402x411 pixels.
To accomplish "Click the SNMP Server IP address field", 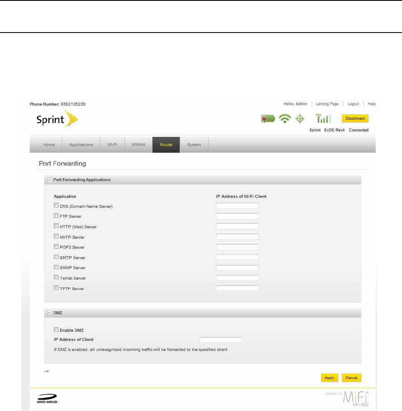I will coord(237,267).
